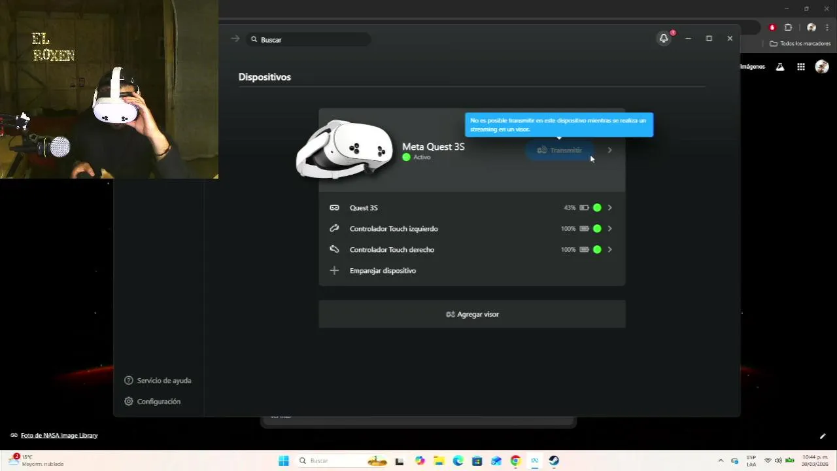
Task: Click right controller battery icon
Action: tap(584, 249)
